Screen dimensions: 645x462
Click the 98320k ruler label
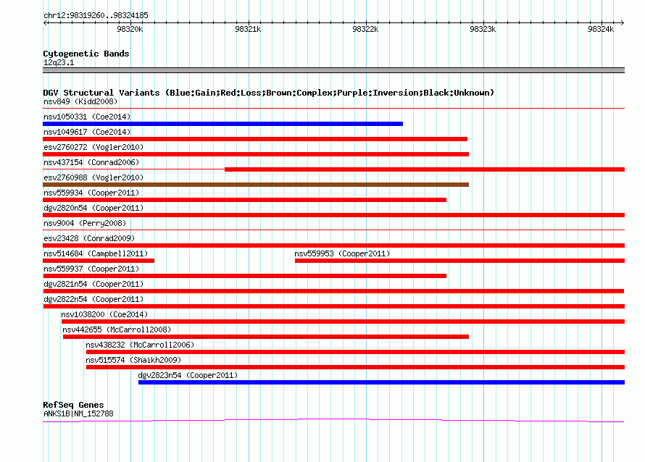(x=130, y=29)
